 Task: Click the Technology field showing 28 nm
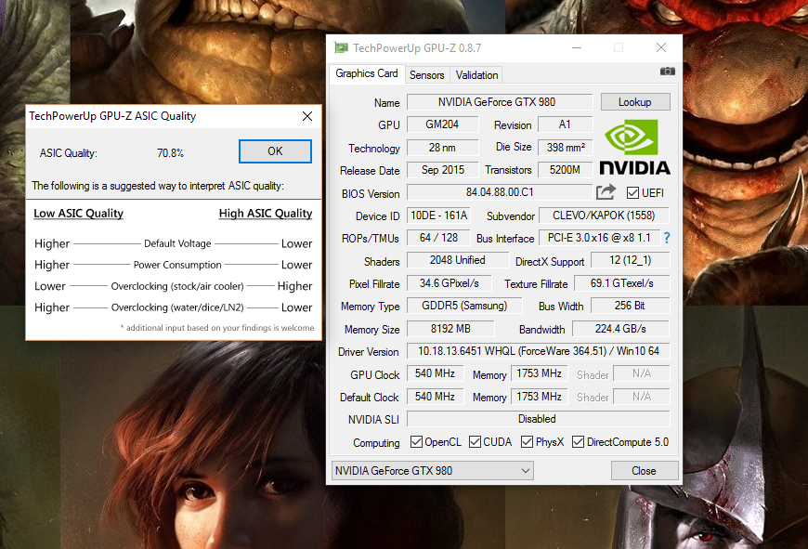click(443, 148)
